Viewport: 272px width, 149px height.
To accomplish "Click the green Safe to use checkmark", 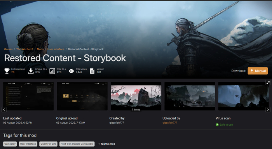I will pos(217,125).
